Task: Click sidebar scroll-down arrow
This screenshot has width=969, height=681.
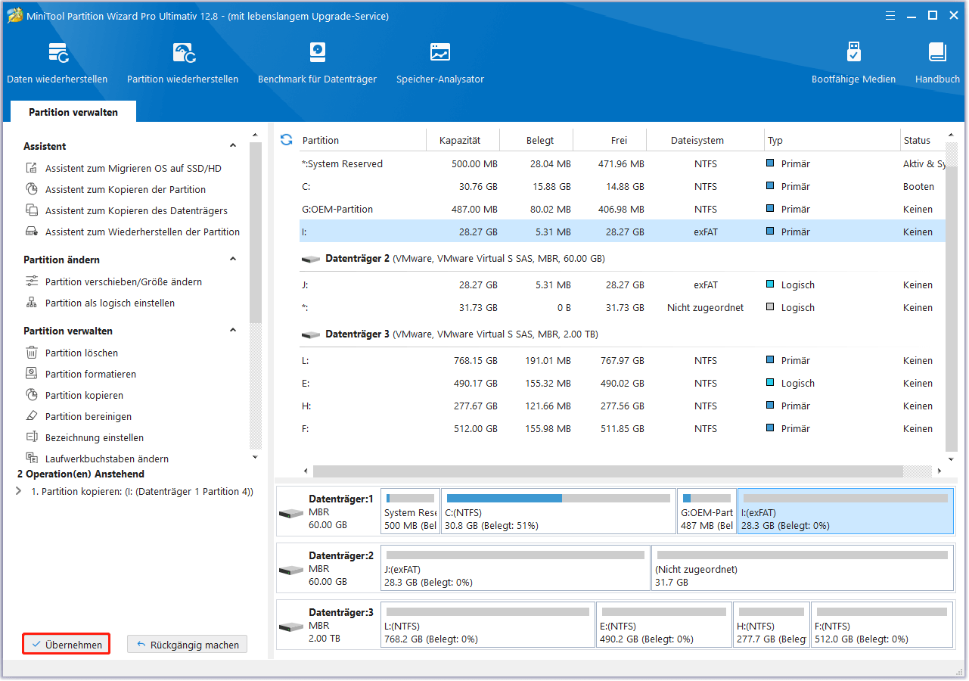Action: pyautogui.click(x=256, y=457)
